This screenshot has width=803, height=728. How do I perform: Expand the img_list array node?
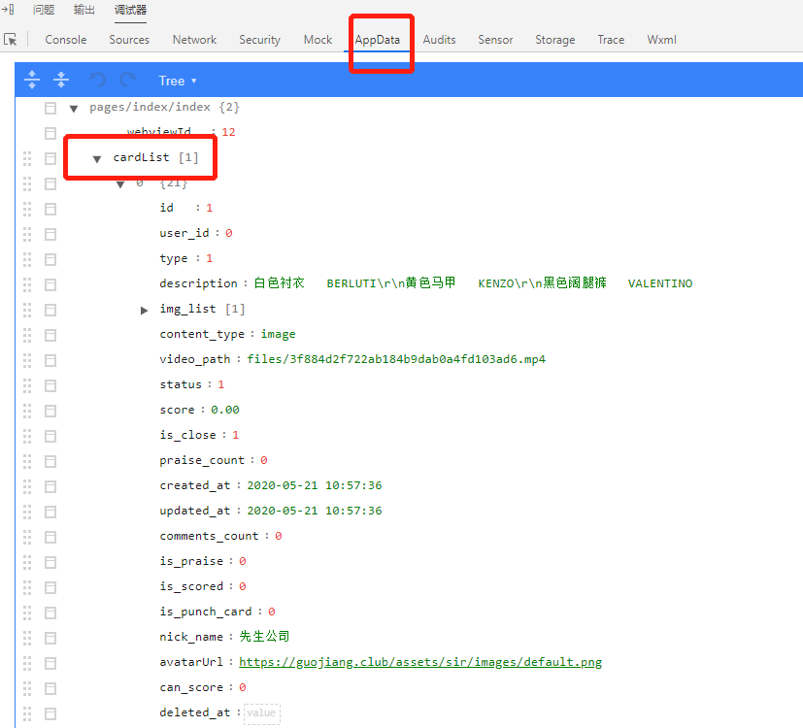[x=145, y=311]
